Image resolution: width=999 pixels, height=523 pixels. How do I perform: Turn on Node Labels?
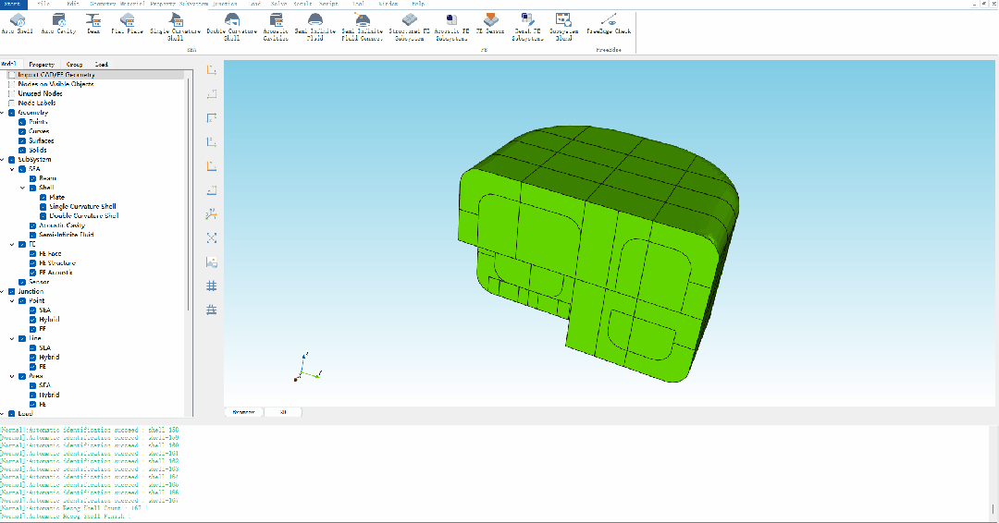point(11,103)
